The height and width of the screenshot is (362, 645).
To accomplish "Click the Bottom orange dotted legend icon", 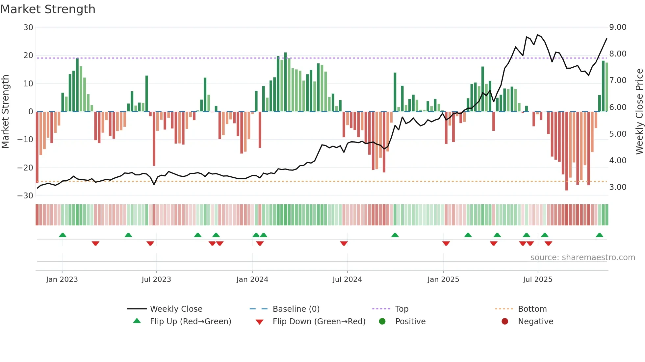I will tap(504, 309).
